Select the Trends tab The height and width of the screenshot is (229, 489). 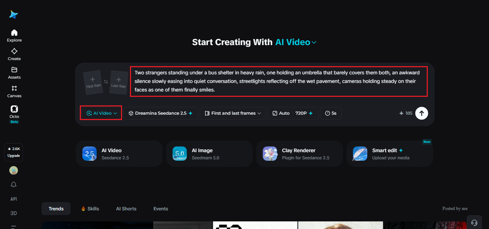click(56, 209)
